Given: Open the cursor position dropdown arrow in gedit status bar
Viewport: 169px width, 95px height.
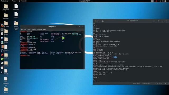Looking at the screenshot, I should point(166,83).
